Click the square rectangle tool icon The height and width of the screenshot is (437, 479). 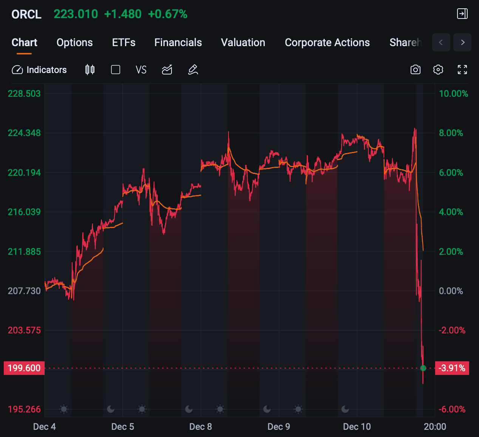[116, 70]
